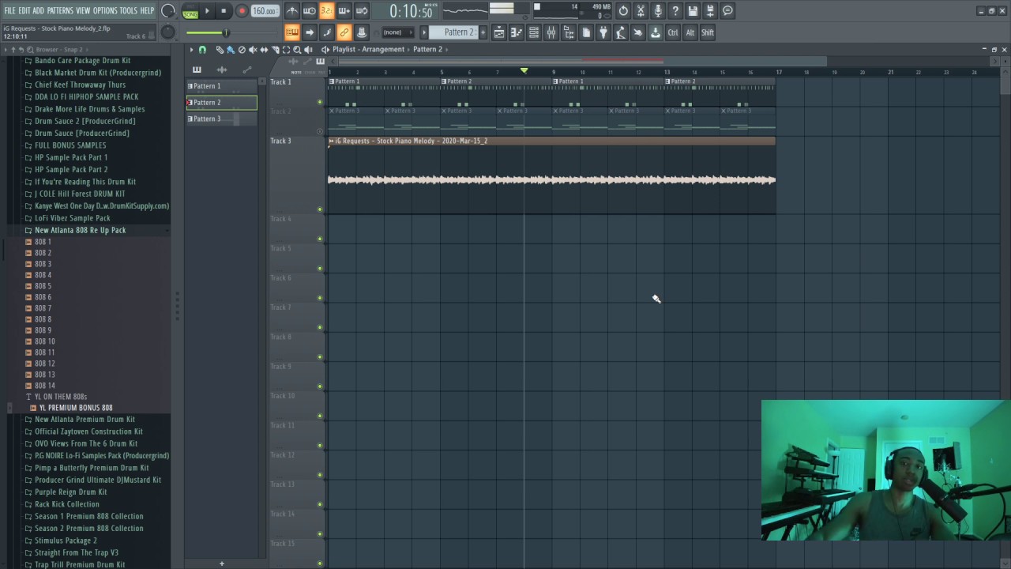Open the TOOLS menu

(x=128, y=10)
